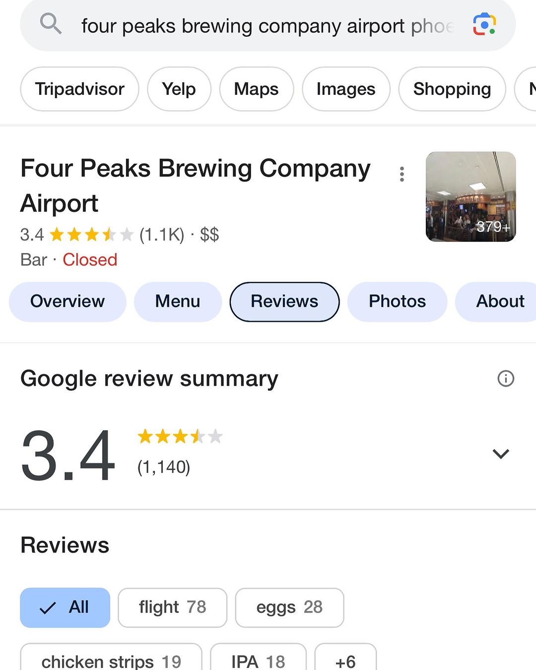Go to the Photos tab
This screenshot has width=536, height=670.
click(397, 302)
